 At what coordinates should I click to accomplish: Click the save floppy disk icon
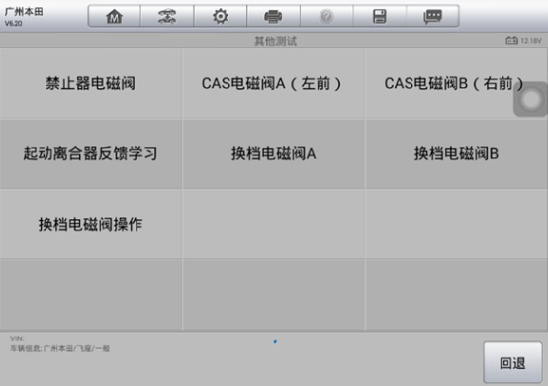[380, 16]
